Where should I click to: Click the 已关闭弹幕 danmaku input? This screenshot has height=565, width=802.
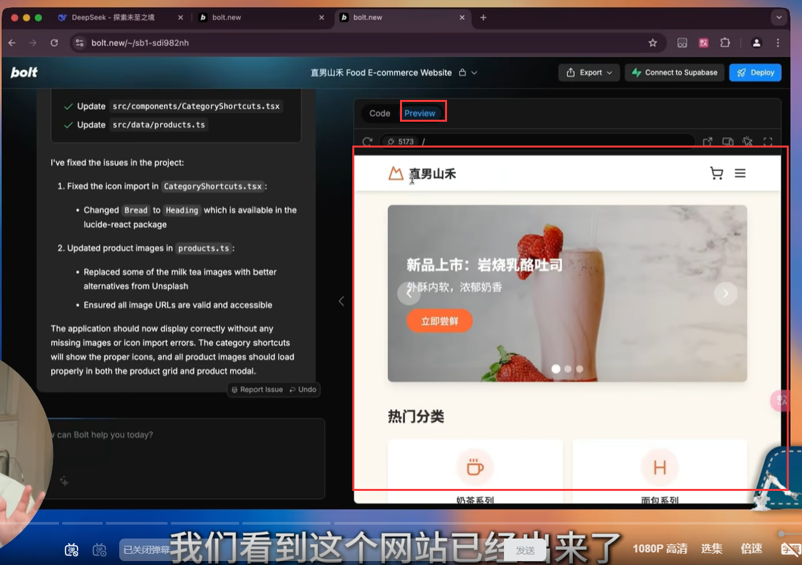[147, 550]
